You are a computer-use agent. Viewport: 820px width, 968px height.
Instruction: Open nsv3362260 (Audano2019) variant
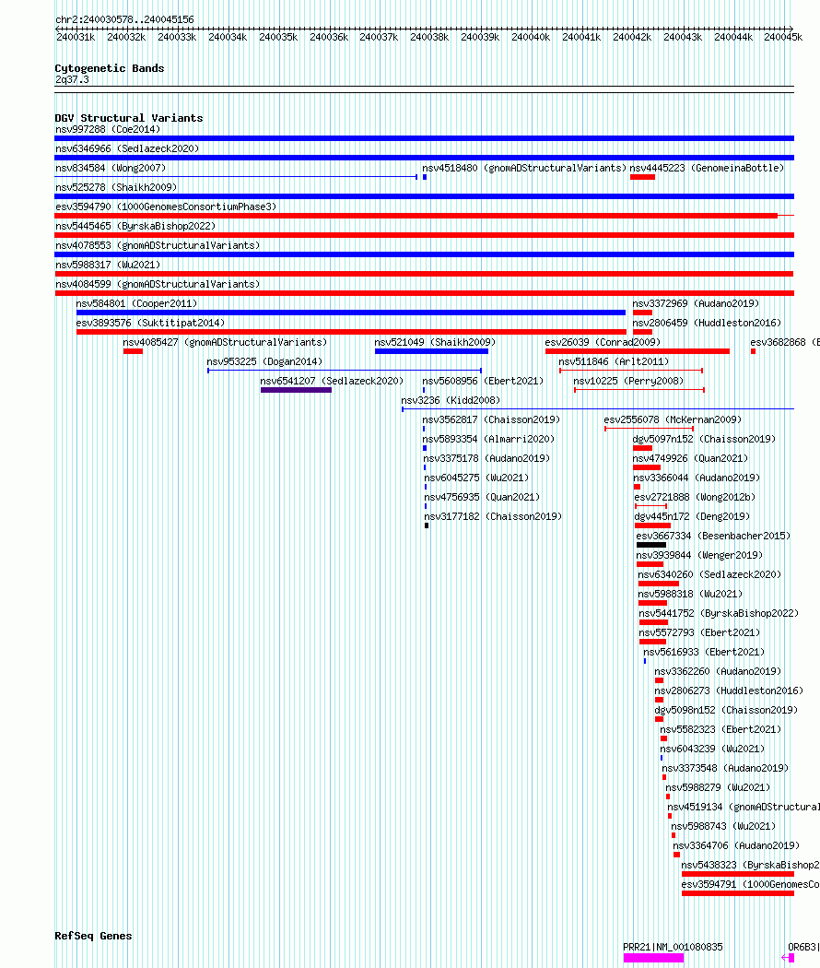[718, 671]
